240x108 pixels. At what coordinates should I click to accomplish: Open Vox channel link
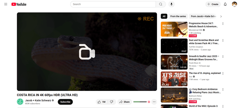coord(190,77)
